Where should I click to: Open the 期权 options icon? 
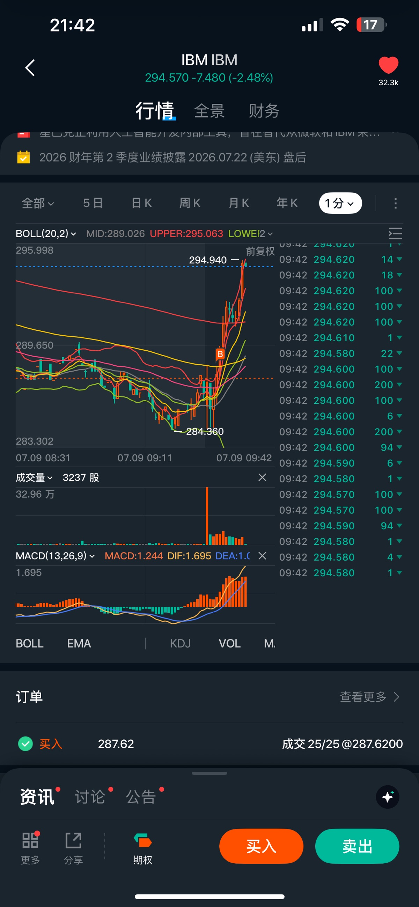point(142,840)
